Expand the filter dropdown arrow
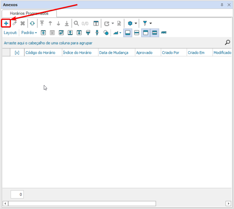This screenshot has height=209, width=234. (151, 23)
